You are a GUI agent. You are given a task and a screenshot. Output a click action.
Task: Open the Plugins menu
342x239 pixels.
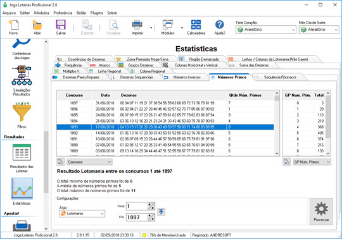(96, 13)
